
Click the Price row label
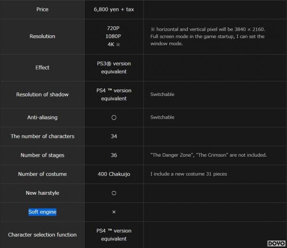click(x=42, y=9)
